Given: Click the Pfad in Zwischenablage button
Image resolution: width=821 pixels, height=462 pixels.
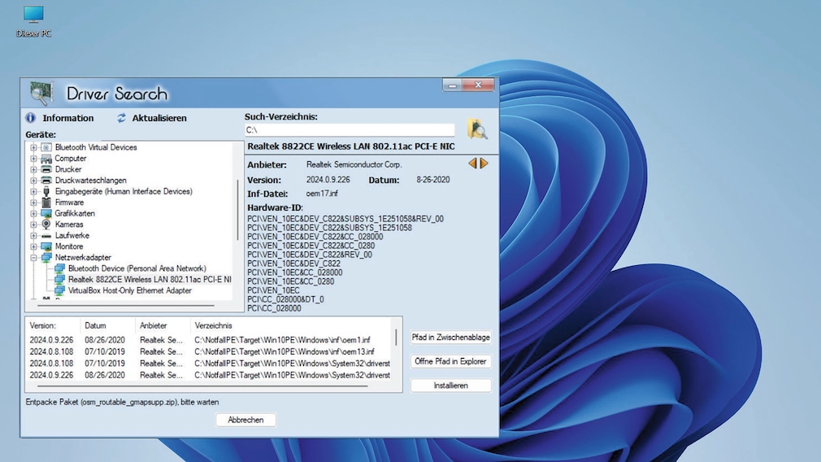Looking at the screenshot, I should [451, 337].
